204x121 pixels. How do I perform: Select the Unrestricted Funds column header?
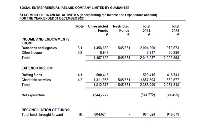[x=98, y=29]
